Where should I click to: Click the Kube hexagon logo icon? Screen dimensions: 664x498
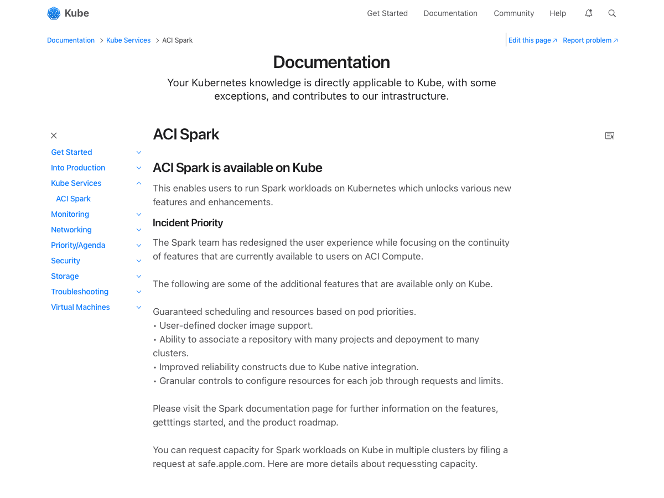[54, 13]
